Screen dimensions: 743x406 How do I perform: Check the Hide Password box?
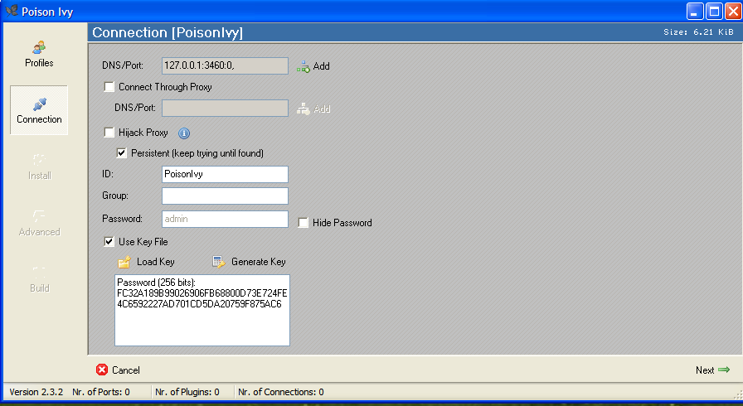point(304,223)
